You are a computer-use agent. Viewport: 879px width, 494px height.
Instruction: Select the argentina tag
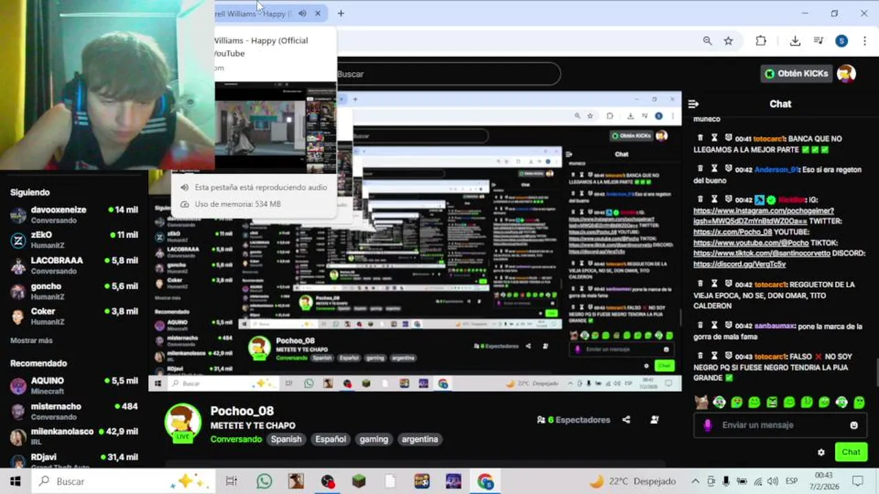[x=420, y=439]
